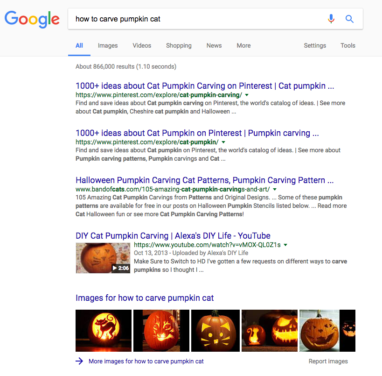Open the News tab
Screen dimensions: 382x376
(x=214, y=46)
